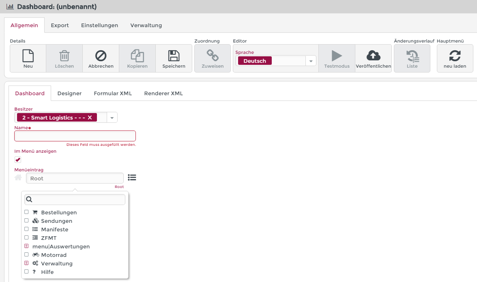Remove Smart Logistics owner with X
Screen dimensions: 477x282
[x=90, y=117]
